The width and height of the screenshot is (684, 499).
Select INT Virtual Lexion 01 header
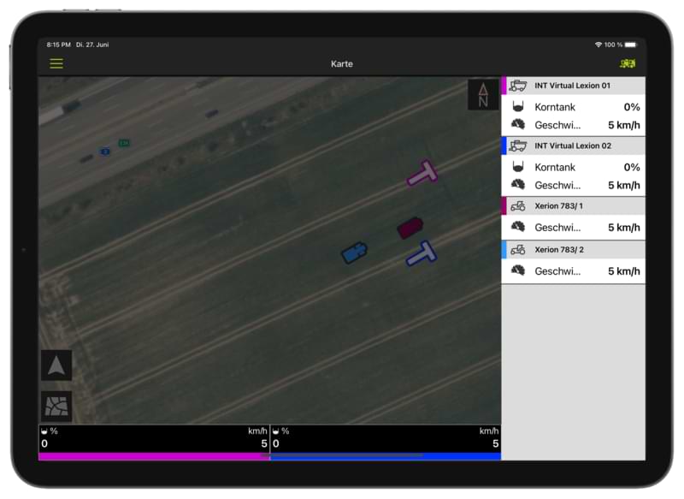click(573, 86)
